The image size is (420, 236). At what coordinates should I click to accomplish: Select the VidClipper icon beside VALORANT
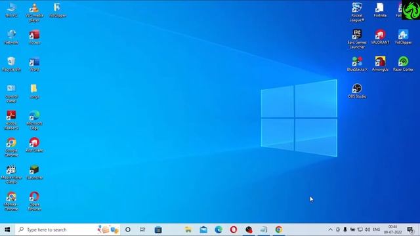[403, 37]
